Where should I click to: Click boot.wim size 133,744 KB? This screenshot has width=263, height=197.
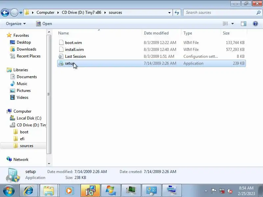coord(235,43)
